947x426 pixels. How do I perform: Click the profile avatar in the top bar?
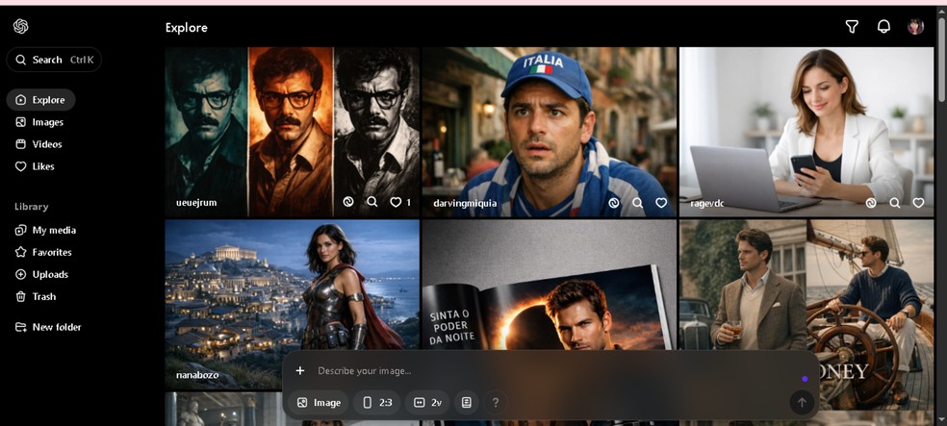tap(915, 27)
